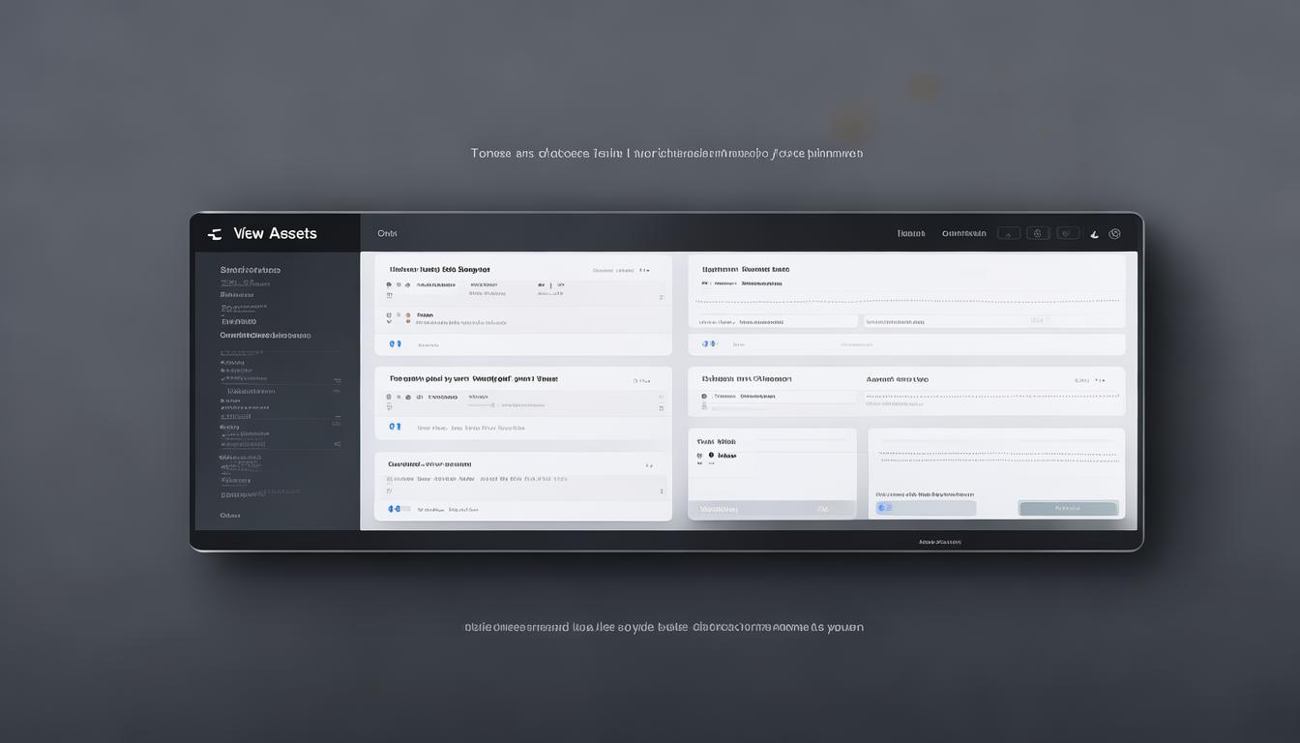Click the crescent-shaped icon in the top header
The height and width of the screenshot is (743, 1300).
[1094, 234]
